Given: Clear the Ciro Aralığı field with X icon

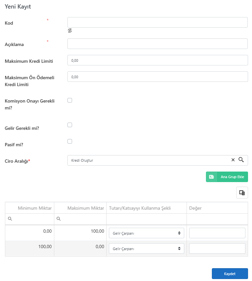Looking at the screenshot, I should (x=233, y=160).
